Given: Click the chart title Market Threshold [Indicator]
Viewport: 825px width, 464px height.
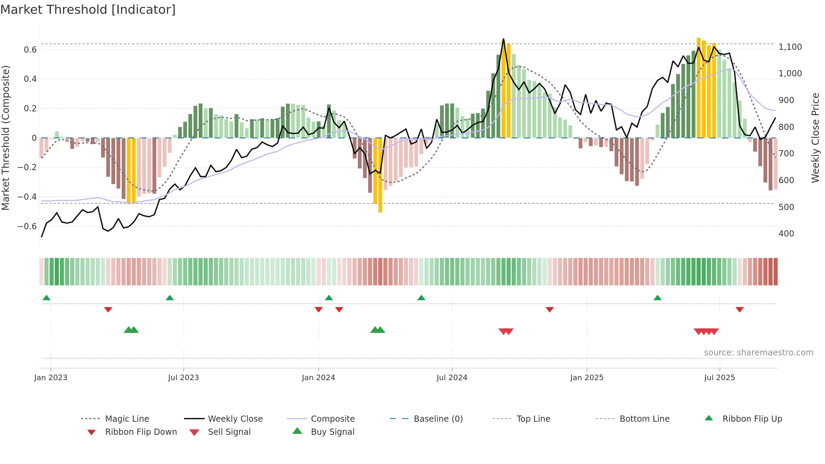Looking at the screenshot, I should click(88, 10).
